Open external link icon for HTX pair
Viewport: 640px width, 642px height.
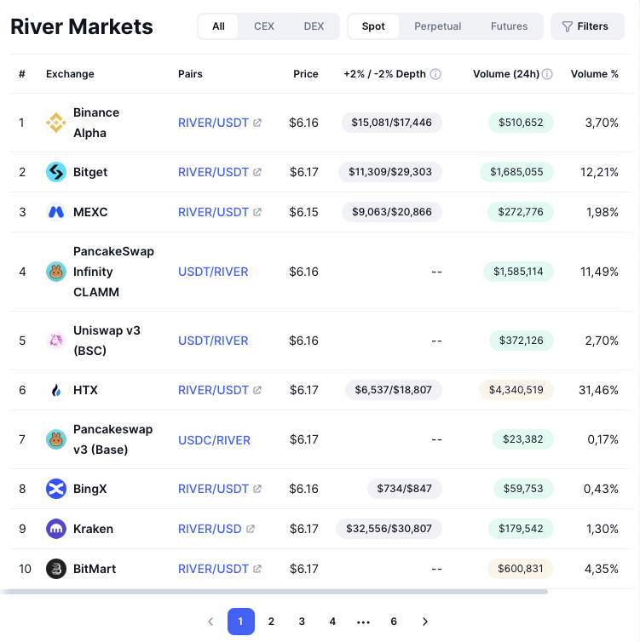pos(257,390)
